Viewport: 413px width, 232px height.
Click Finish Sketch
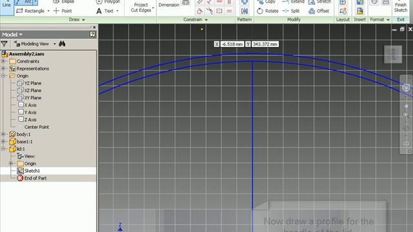pyautogui.click(x=401, y=7)
